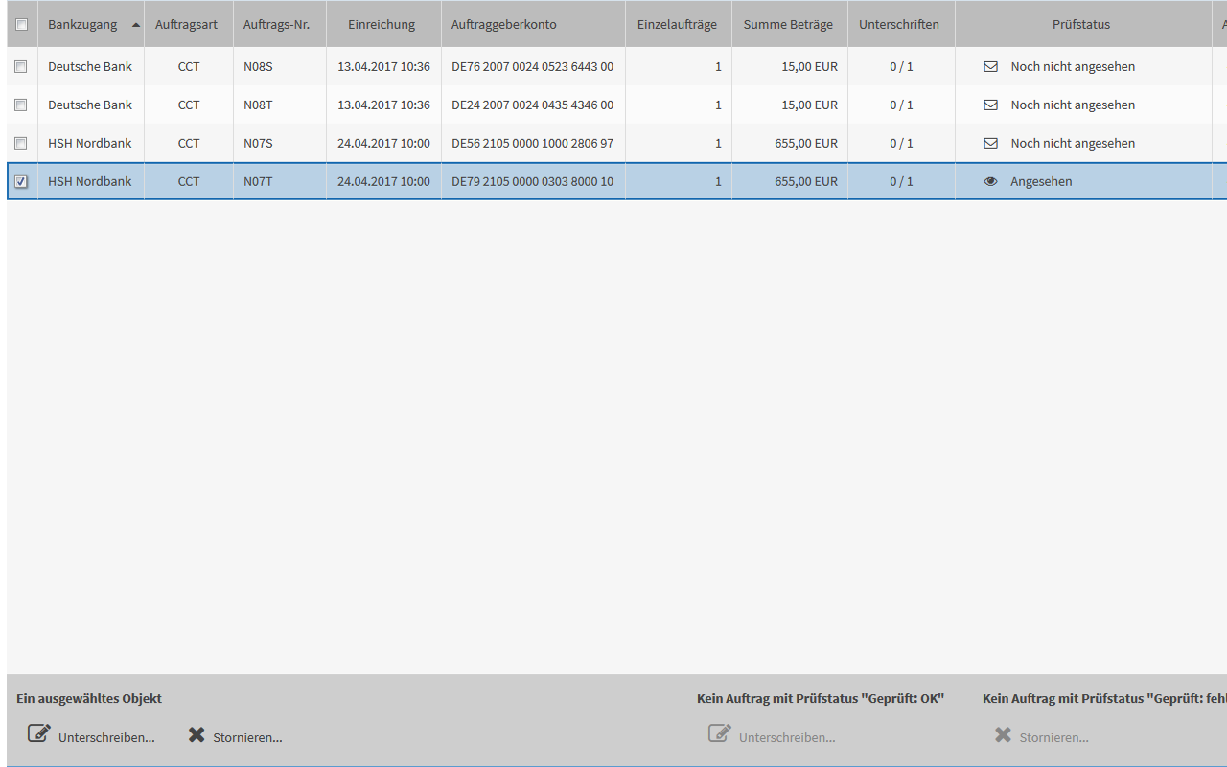The image size is (1227, 767).
Task: Sort by Summe Beträge column header
Action: point(788,25)
